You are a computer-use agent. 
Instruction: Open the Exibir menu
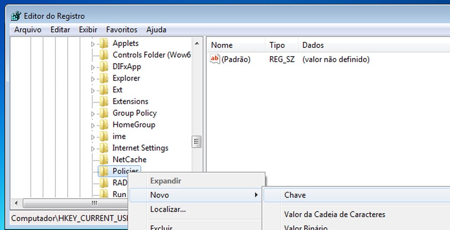88,30
